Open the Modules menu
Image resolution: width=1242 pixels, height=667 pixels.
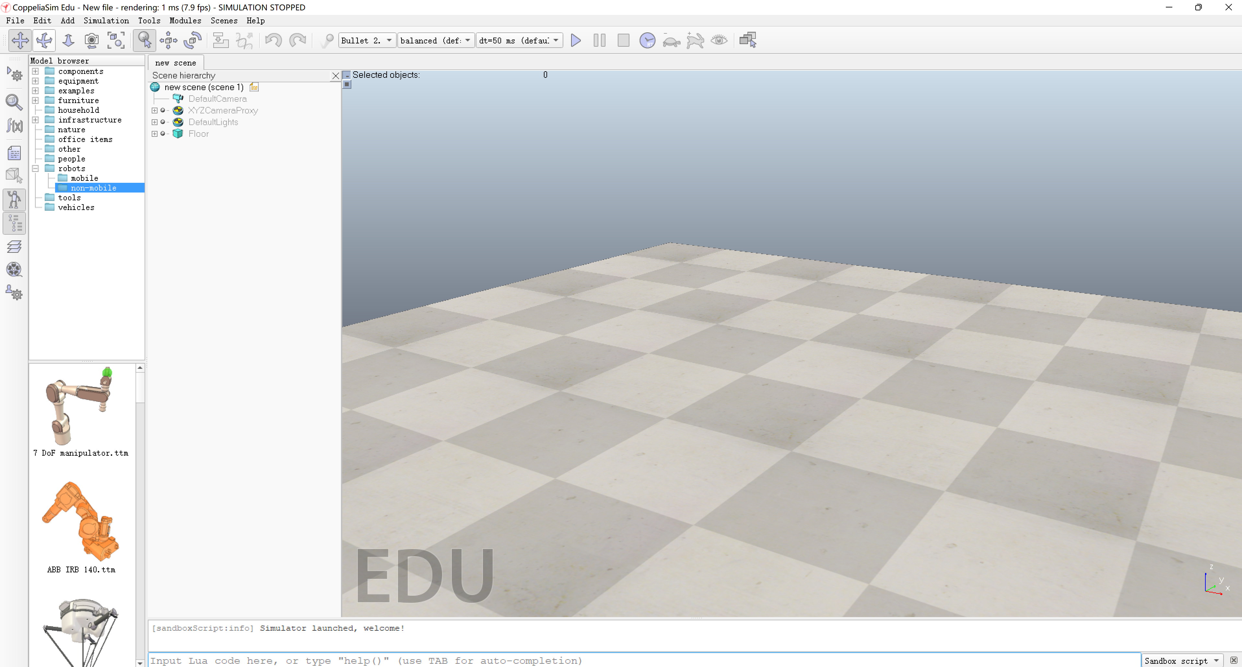pos(185,21)
